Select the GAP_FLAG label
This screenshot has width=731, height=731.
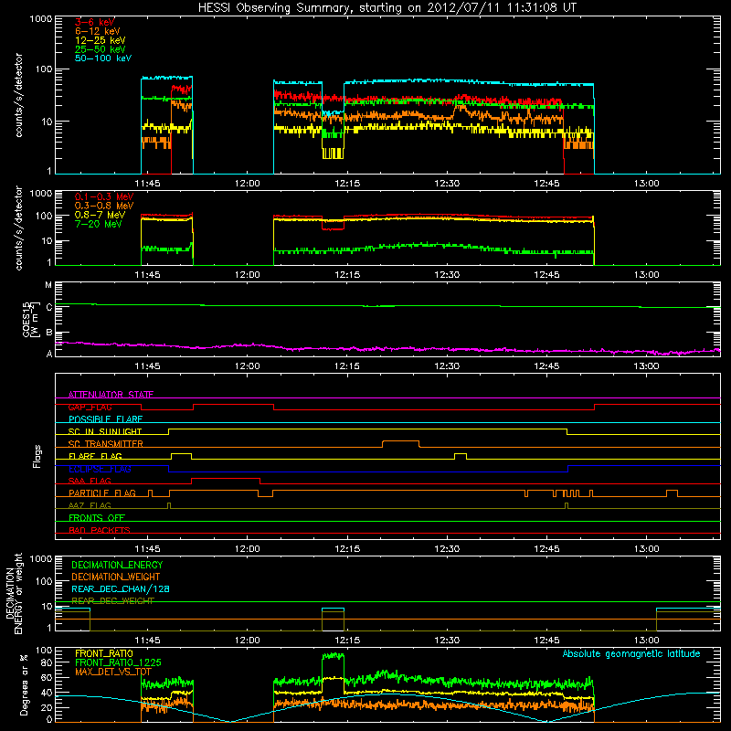pos(90,407)
